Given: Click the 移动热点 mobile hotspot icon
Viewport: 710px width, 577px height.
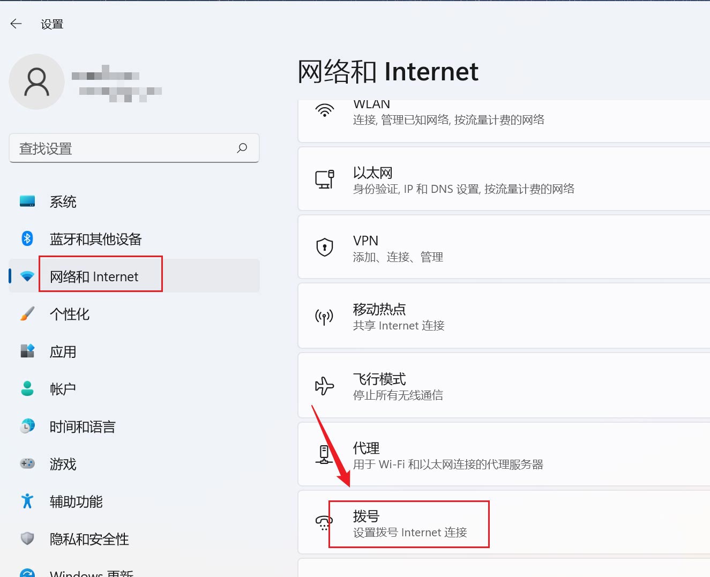Looking at the screenshot, I should 324,317.
